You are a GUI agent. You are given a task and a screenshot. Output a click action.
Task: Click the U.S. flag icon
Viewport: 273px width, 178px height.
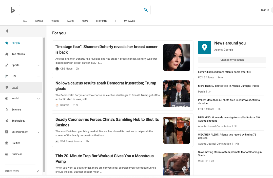point(7,76)
